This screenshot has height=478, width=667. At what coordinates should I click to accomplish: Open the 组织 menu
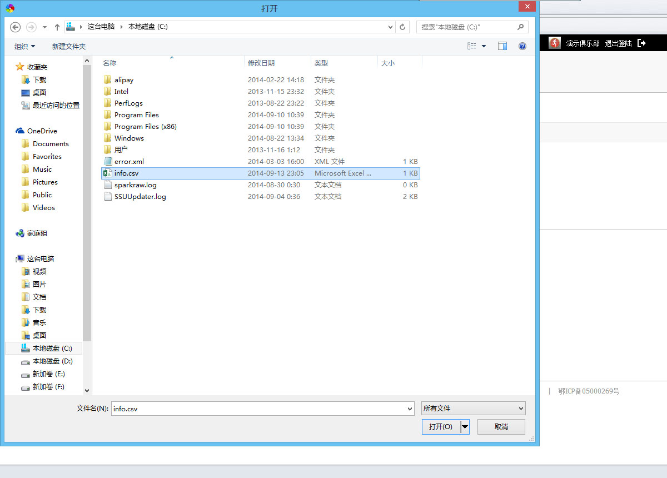(x=24, y=46)
